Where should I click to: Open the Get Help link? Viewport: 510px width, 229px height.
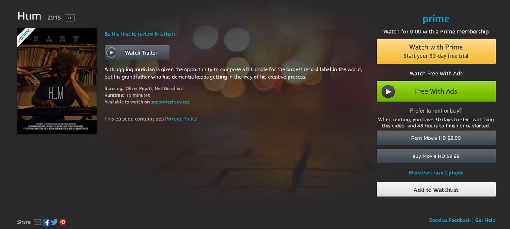pyautogui.click(x=485, y=220)
